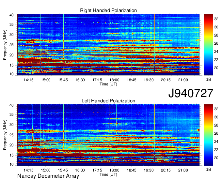Select 16:30 time tick on Left Handed plot
This screenshot has height=180, width=222.
(80, 170)
